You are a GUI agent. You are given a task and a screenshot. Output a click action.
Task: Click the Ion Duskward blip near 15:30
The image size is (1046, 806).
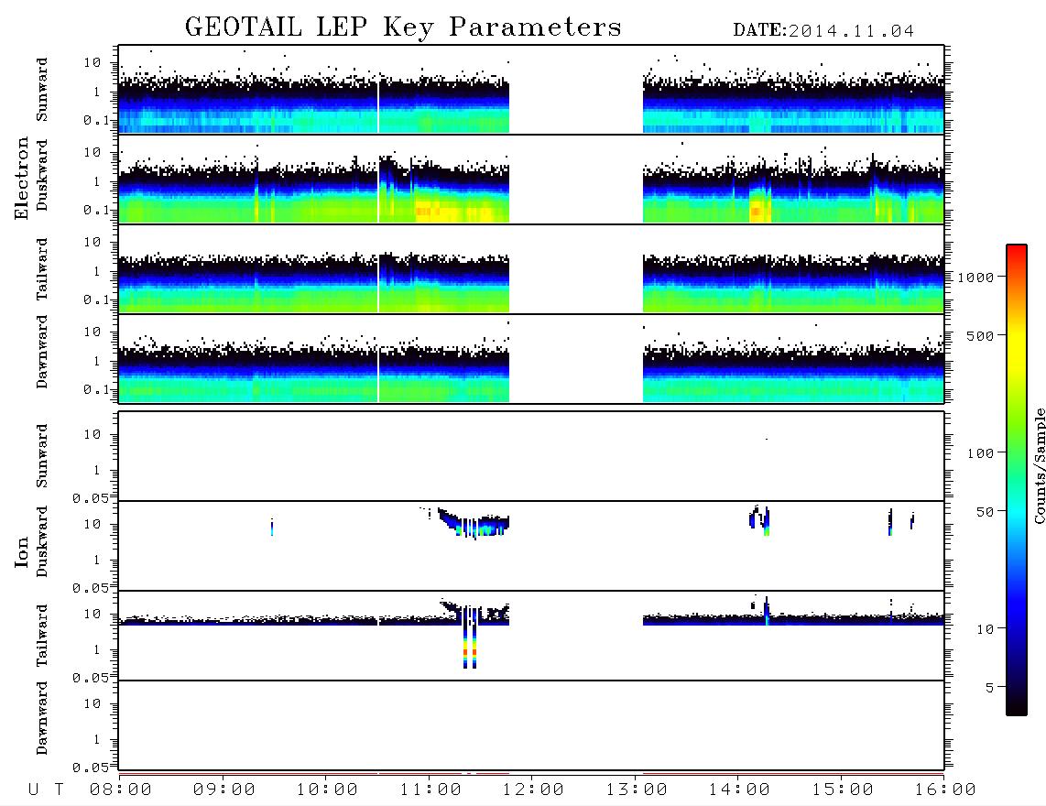(x=890, y=522)
